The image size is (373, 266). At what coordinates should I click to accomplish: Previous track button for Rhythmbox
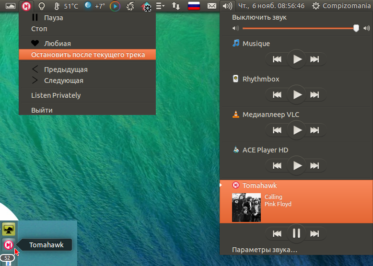(277, 94)
